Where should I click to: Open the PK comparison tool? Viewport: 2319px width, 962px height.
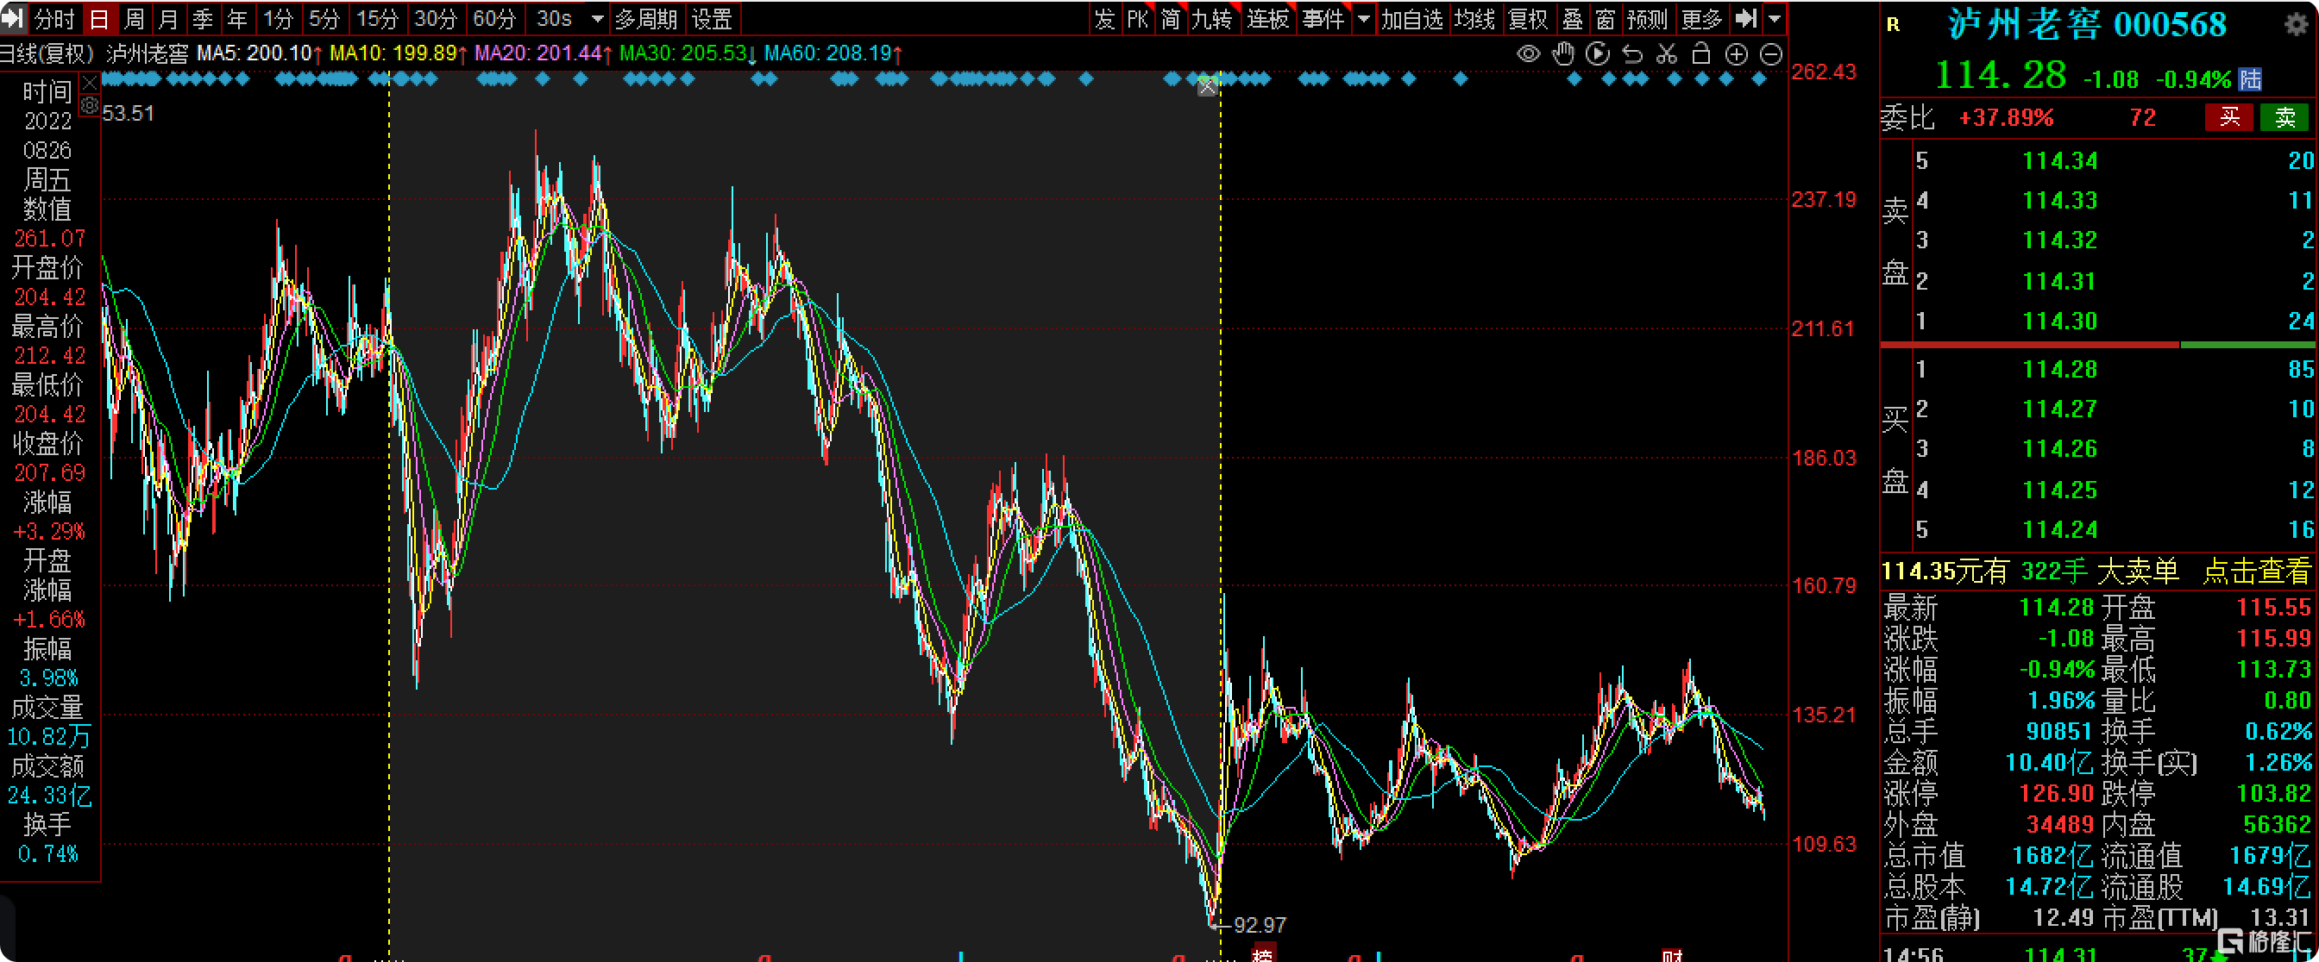pyautogui.click(x=1137, y=19)
